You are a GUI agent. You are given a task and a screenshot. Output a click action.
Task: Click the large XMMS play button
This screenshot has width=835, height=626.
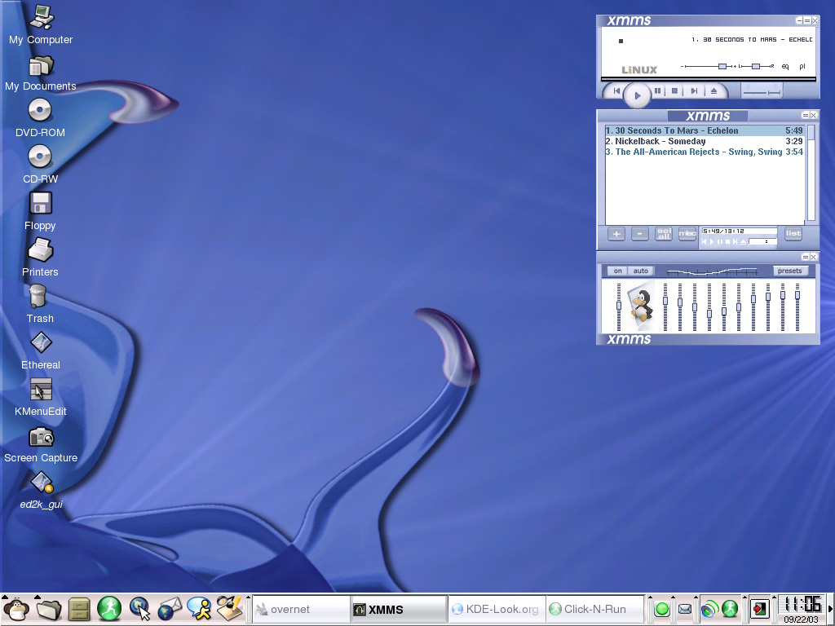[637, 95]
